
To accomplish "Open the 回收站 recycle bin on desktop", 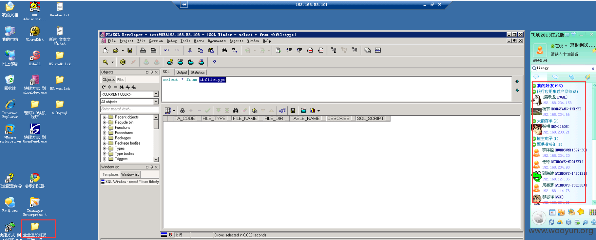I will (x=10, y=83).
